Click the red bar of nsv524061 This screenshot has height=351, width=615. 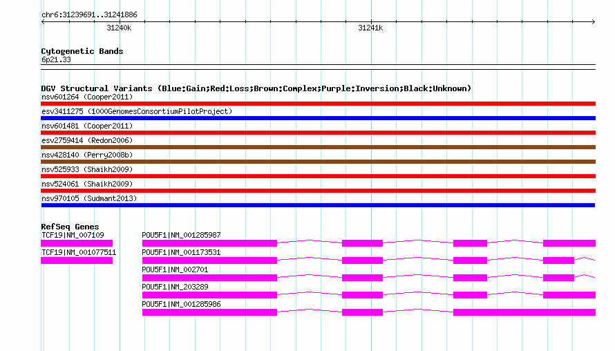[318, 191]
